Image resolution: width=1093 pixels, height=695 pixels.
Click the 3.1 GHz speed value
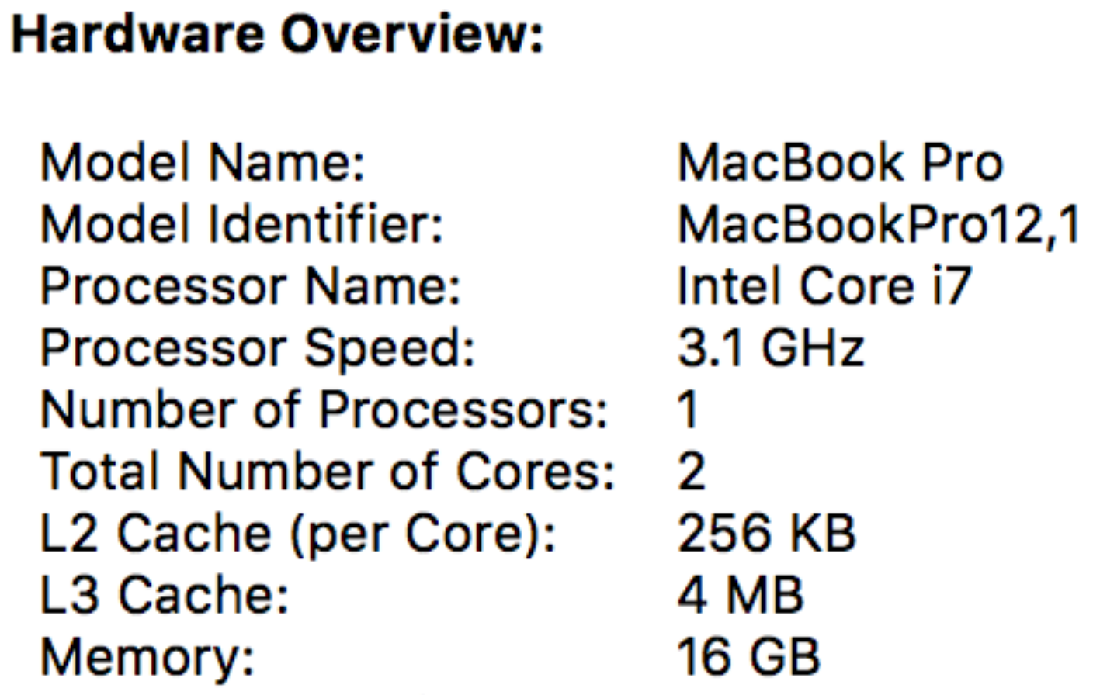point(771,348)
